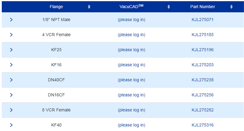This screenshot has height=131, width=244.
Task: Expand the KF16 row chevron
Action: 11,65
